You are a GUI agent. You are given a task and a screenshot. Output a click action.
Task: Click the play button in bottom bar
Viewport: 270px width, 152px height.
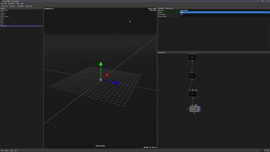click(16, 150)
